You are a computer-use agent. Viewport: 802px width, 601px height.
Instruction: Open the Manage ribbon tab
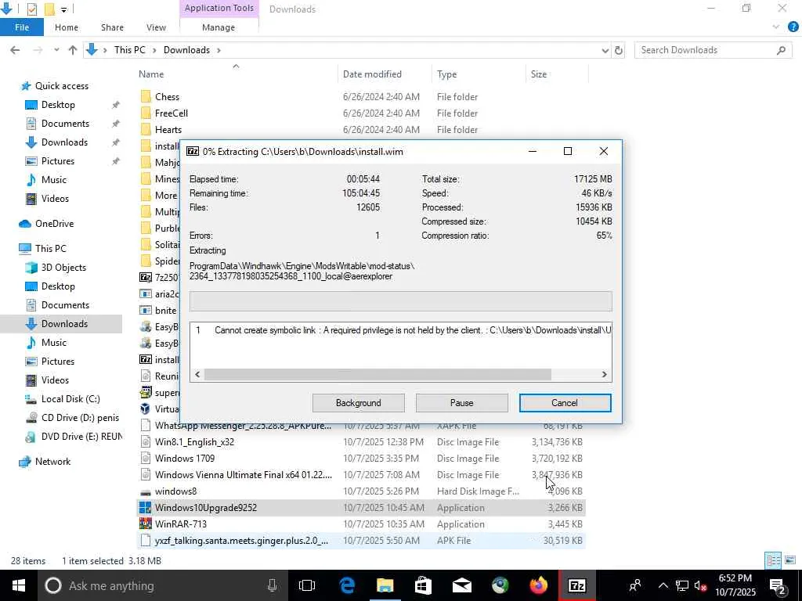pos(219,27)
